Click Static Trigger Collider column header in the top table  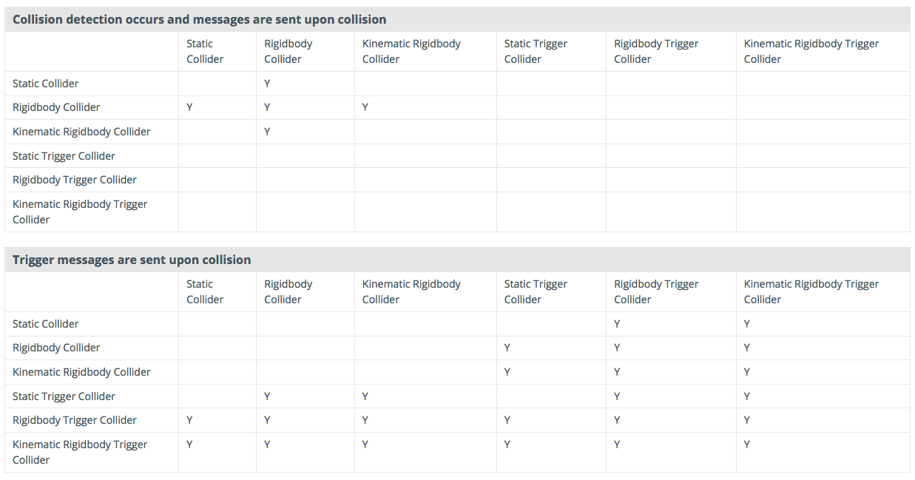click(536, 51)
